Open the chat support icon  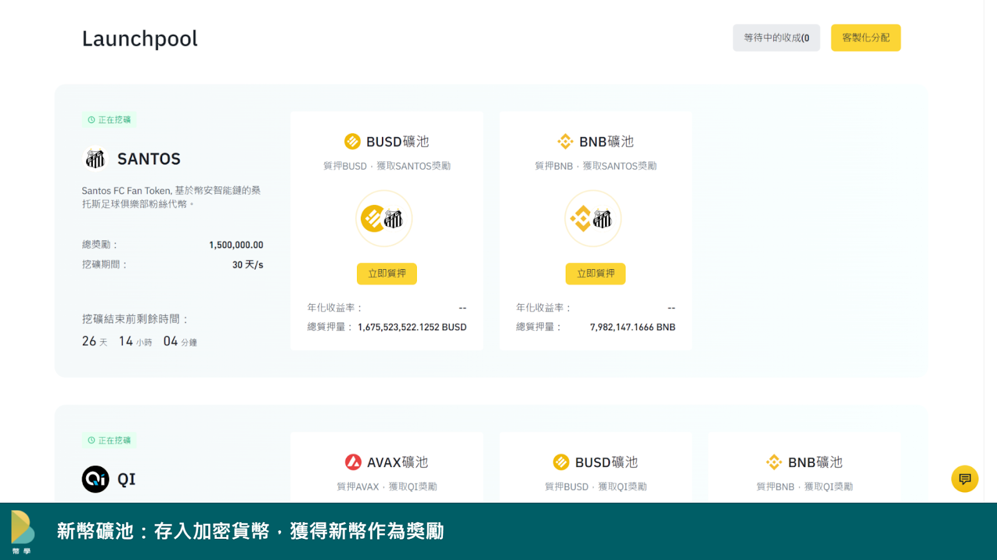pos(965,479)
